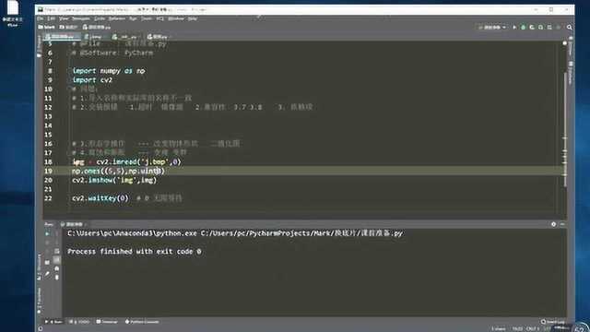This screenshot has width=590, height=332.
Task: Open the Navigate menu
Action: click(x=81, y=18)
